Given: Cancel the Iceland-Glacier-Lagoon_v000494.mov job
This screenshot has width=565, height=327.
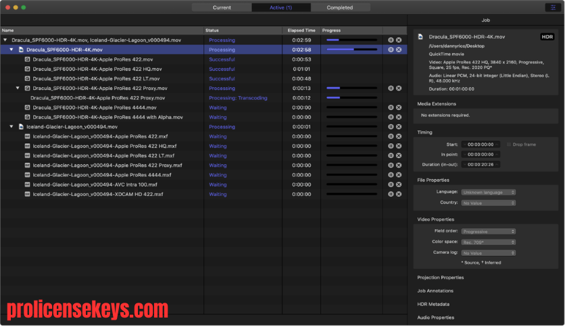Looking at the screenshot, I should (x=399, y=127).
